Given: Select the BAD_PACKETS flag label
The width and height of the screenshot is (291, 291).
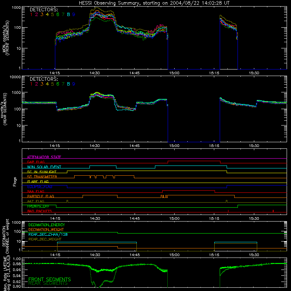Looking at the screenshot, I should pyautogui.click(x=40, y=211).
